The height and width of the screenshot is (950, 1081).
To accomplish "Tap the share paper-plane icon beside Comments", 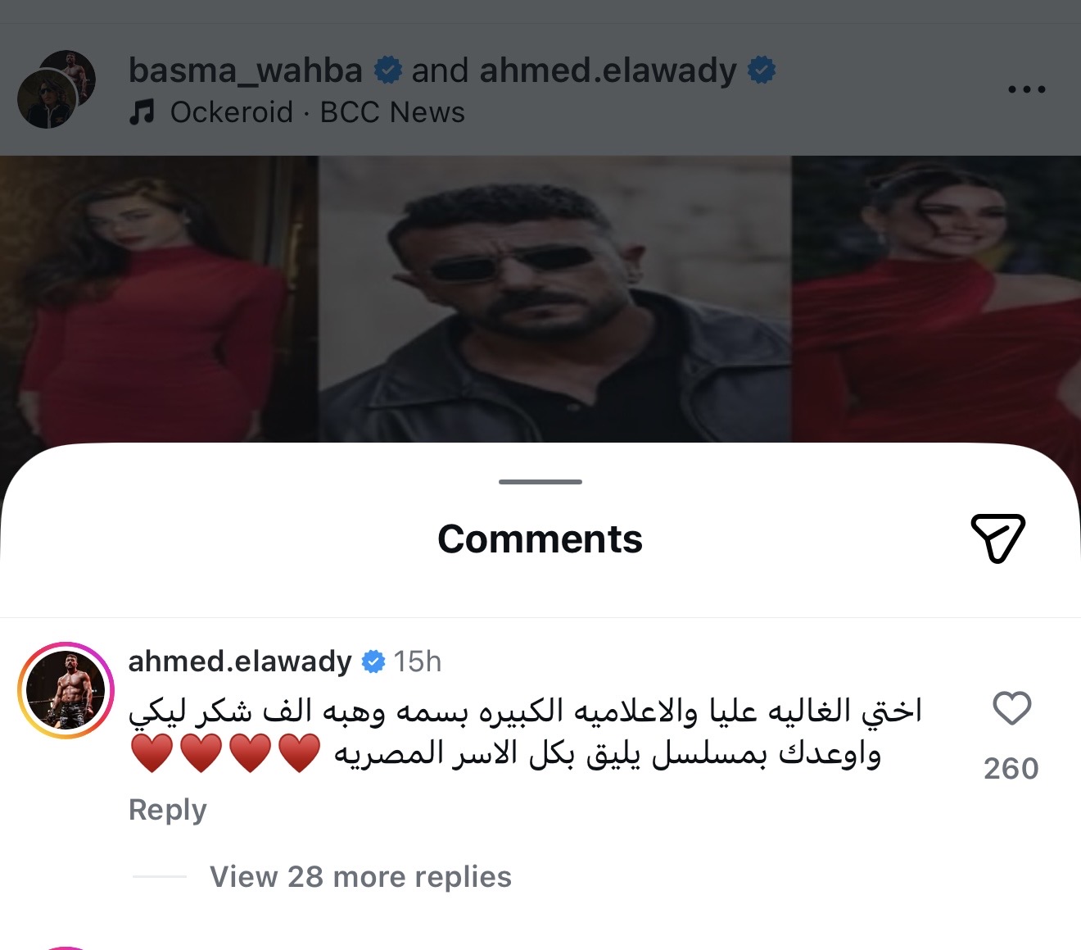I will point(998,538).
